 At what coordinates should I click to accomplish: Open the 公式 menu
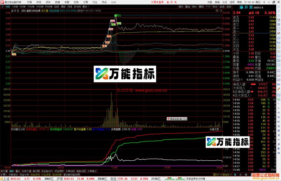click(x=225, y=2)
